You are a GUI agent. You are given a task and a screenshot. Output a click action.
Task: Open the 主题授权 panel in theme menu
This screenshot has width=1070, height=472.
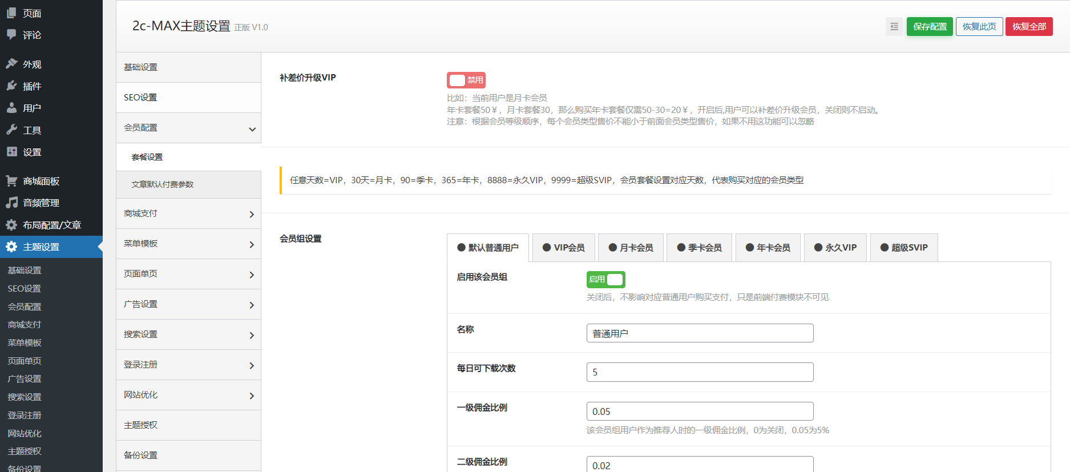(x=188, y=425)
